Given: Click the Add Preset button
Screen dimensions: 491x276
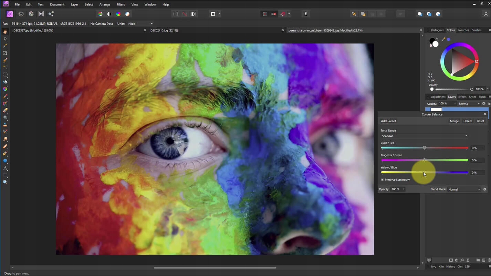Looking at the screenshot, I should tap(388, 121).
